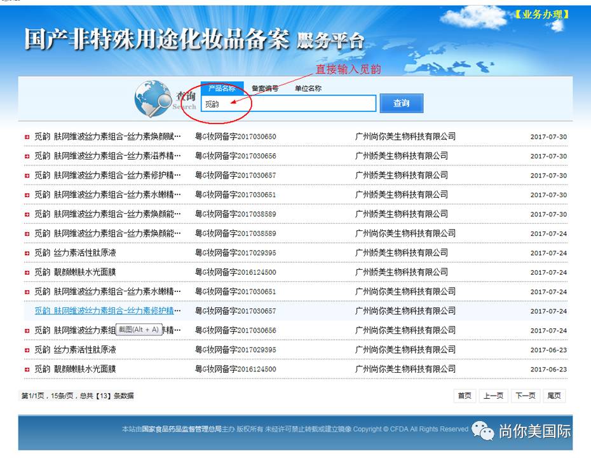The image size is (591, 458).
Task: Click 国家食品药品监督管理总局 in the footer
Action: (x=182, y=429)
